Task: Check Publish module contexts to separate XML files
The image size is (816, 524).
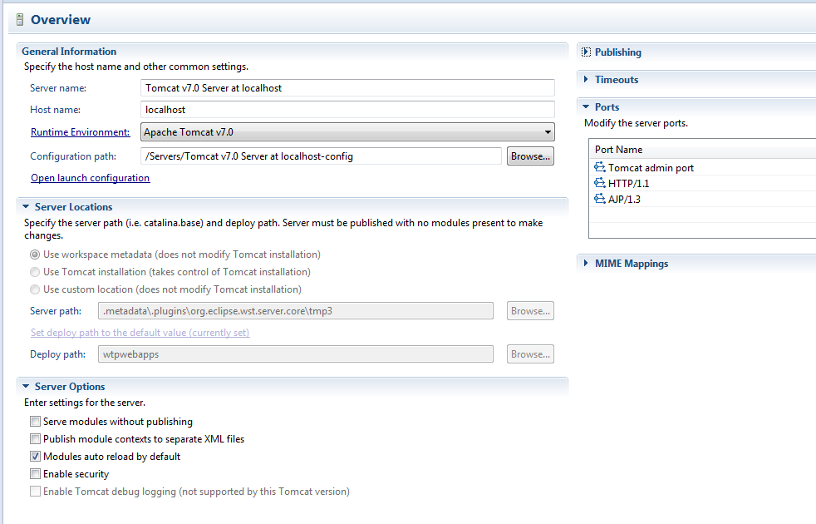Action: (x=35, y=439)
